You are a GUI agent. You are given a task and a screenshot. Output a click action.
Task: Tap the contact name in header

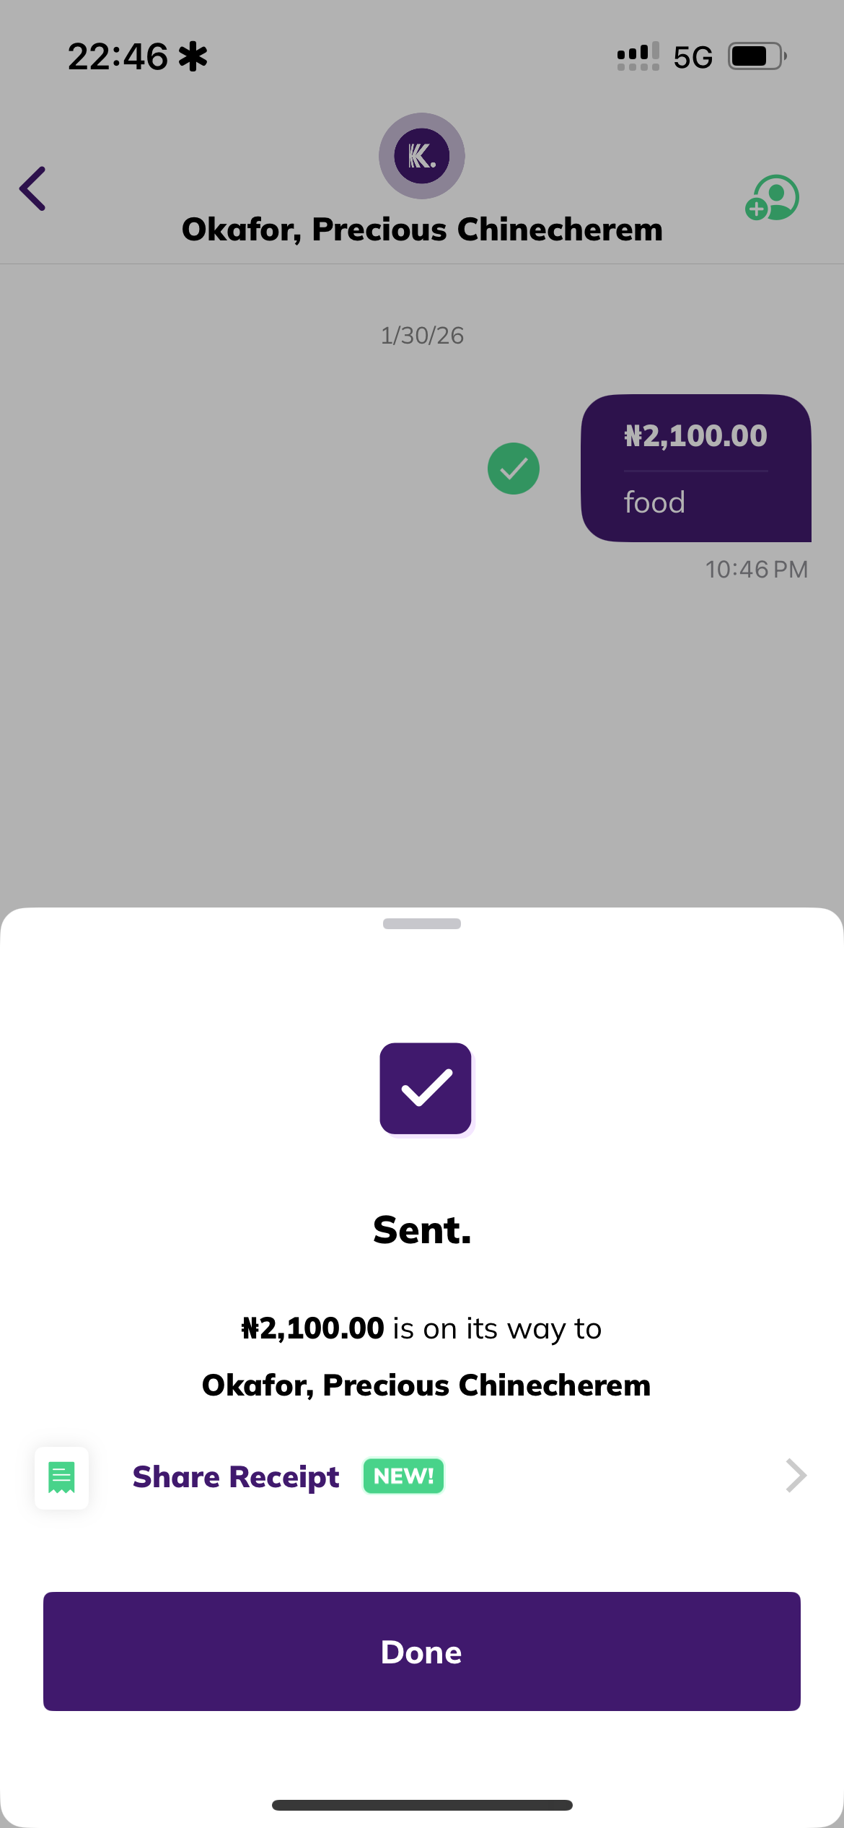pos(422,230)
